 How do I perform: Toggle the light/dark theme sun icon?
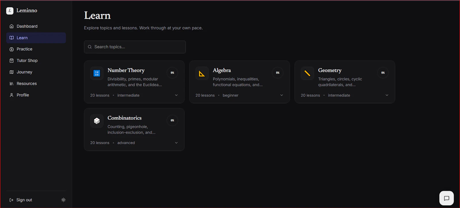click(64, 200)
